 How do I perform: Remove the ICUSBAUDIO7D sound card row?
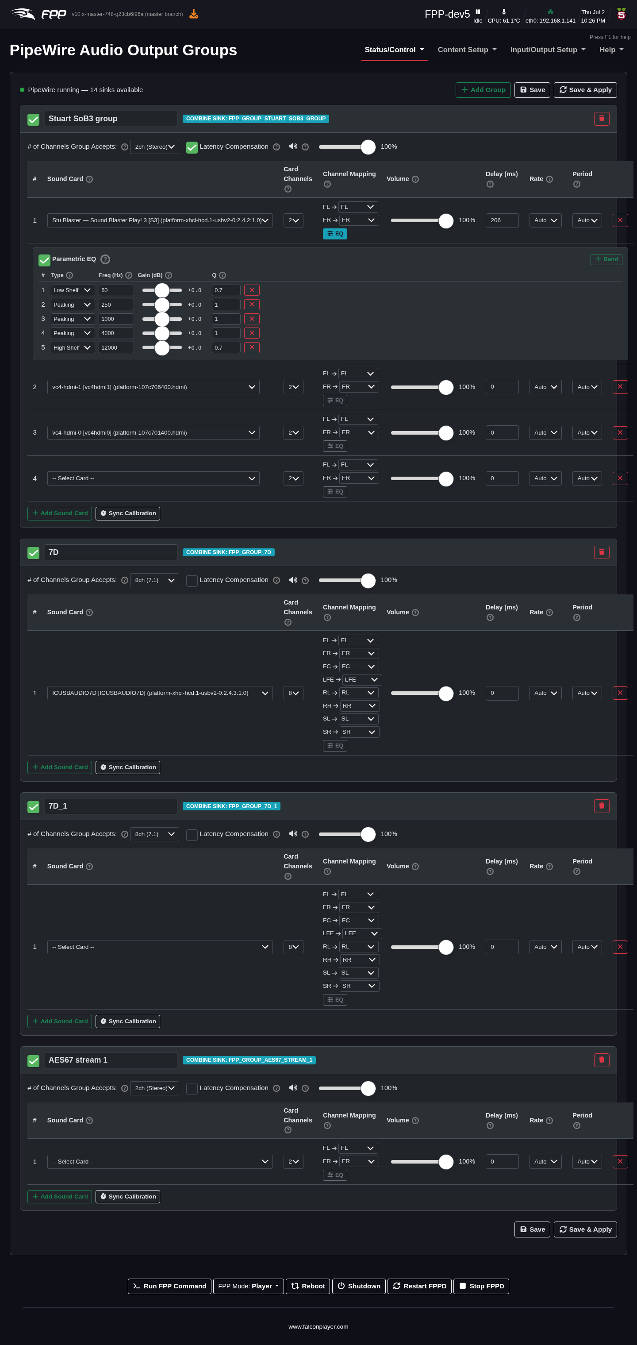coord(620,693)
